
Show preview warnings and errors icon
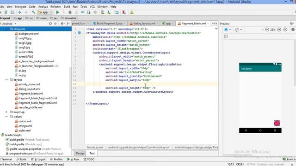tap(293, 30)
